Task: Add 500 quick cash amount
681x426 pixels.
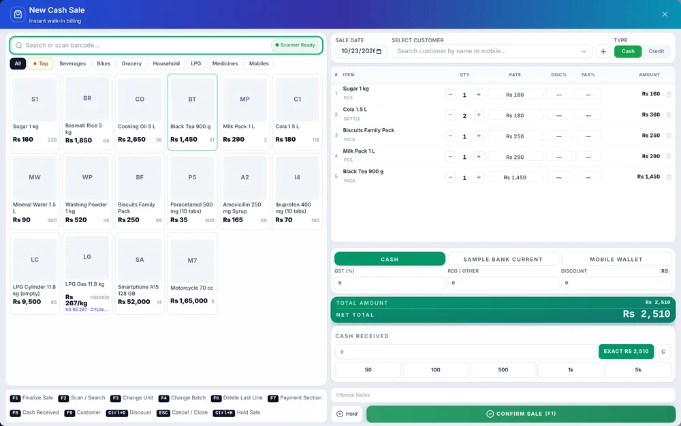Action: coord(503,369)
